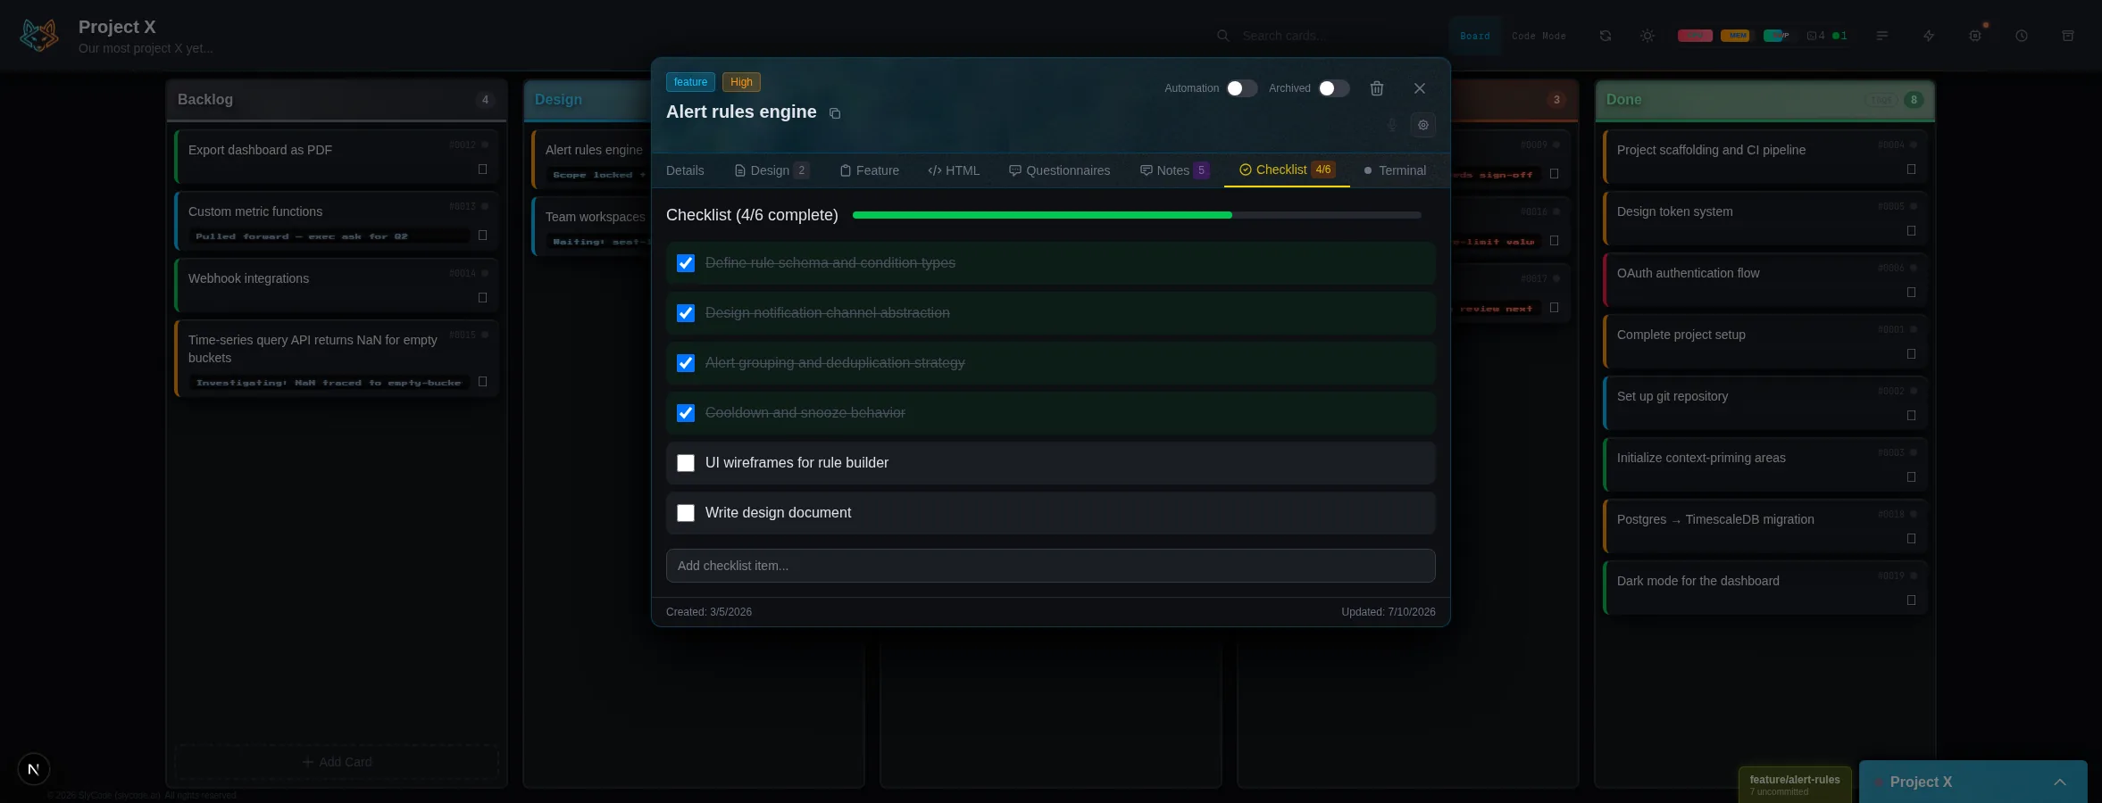Click Add Card in Backlog column
This screenshot has width=2102, height=803.
click(x=337, y=762)
